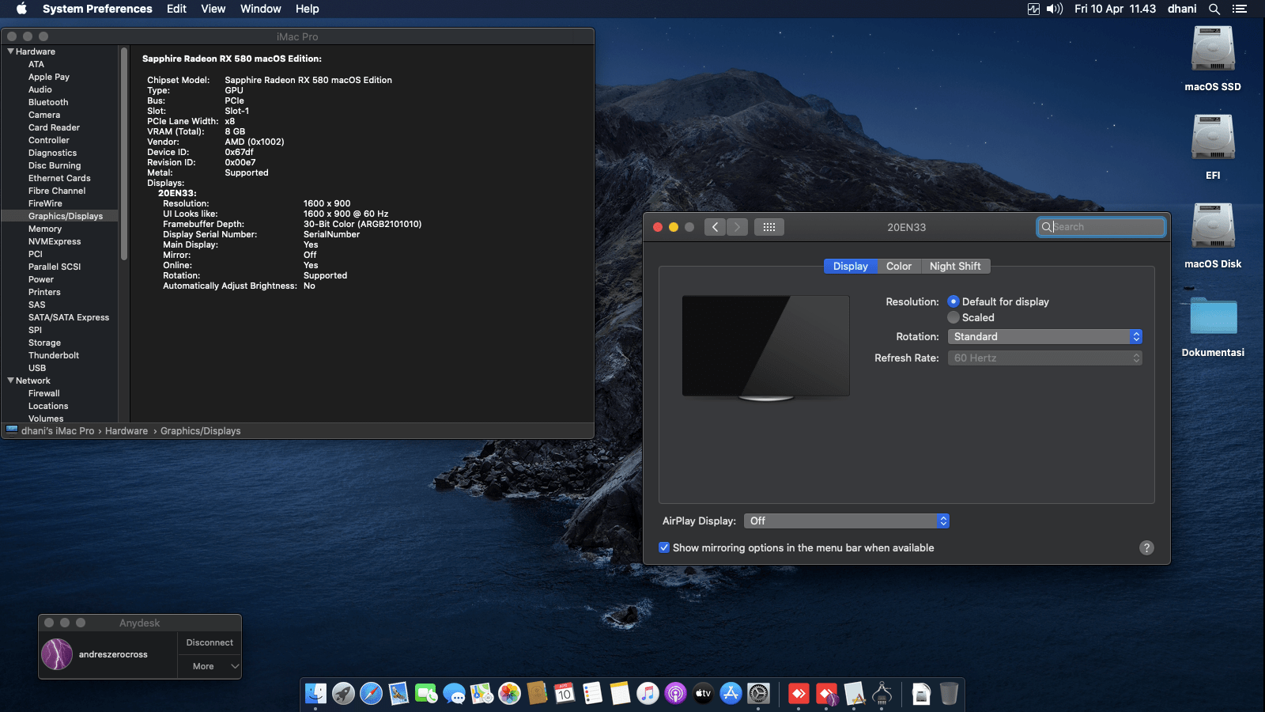
Task: Go forward in System Preferences
Action: [737, 227]
